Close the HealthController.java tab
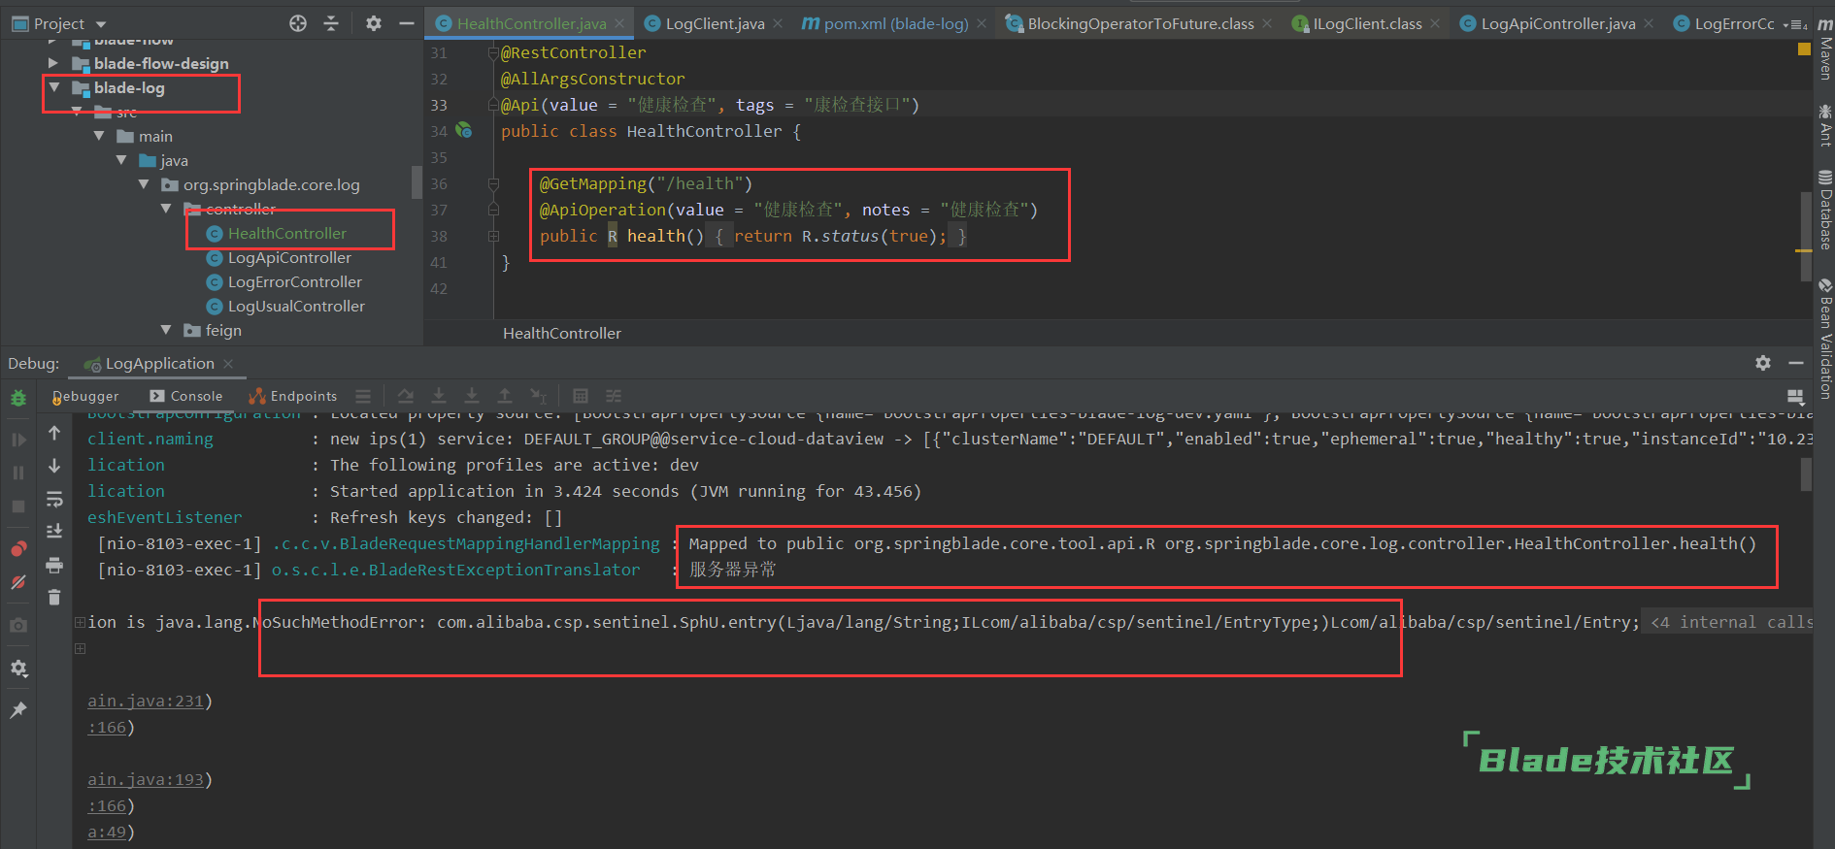 (x=619, y=23)
